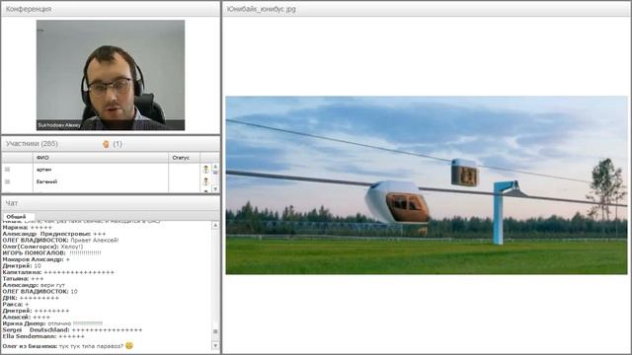This screenshot has width=632, height=355.
Task: Click the Конференция panel title
Action: [x=29, y=9]
